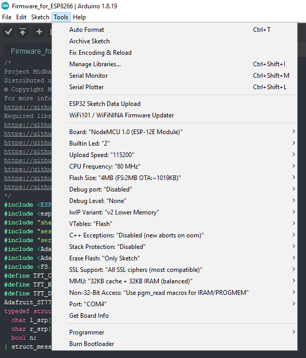Click the 'bool n;' code line
Image resolution: width=306 pixels, height=358 pixels.
(24, 338)
